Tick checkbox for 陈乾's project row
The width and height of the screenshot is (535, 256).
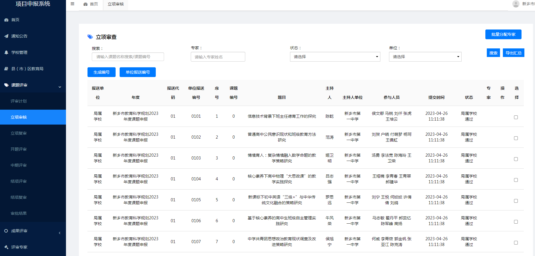[x=516, y=117]
